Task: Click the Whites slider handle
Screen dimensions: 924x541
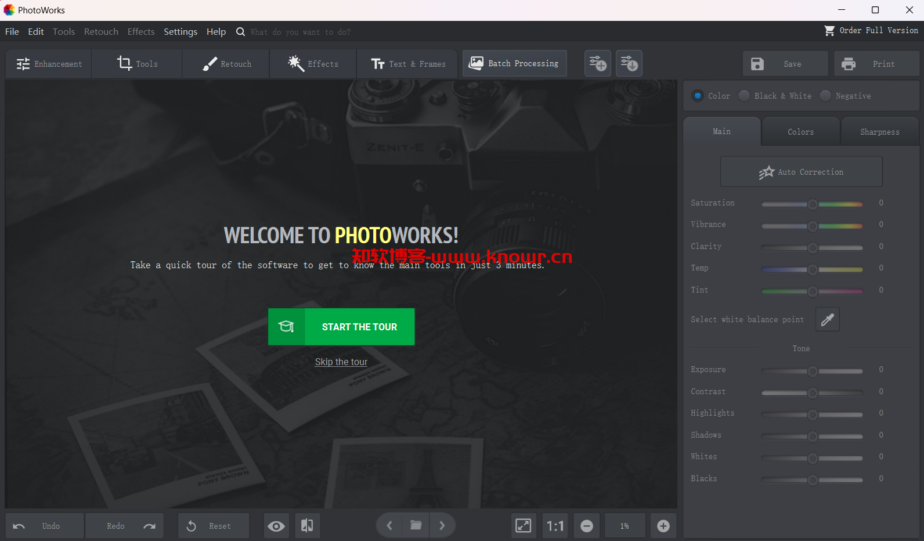Action: 813,458
